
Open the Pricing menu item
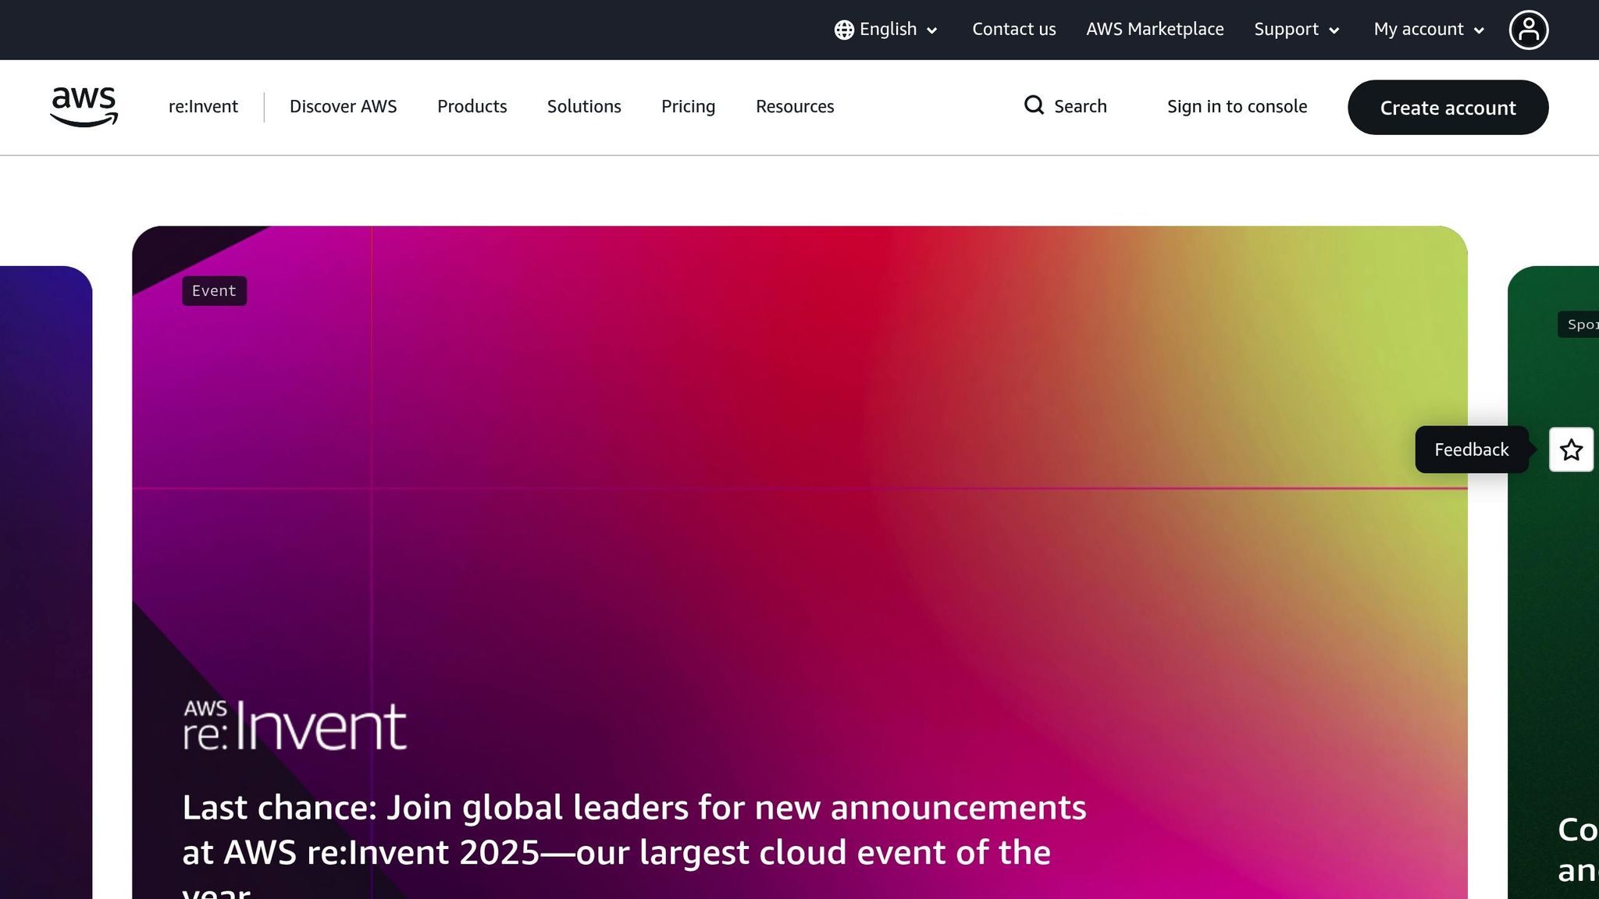point(688,106)
